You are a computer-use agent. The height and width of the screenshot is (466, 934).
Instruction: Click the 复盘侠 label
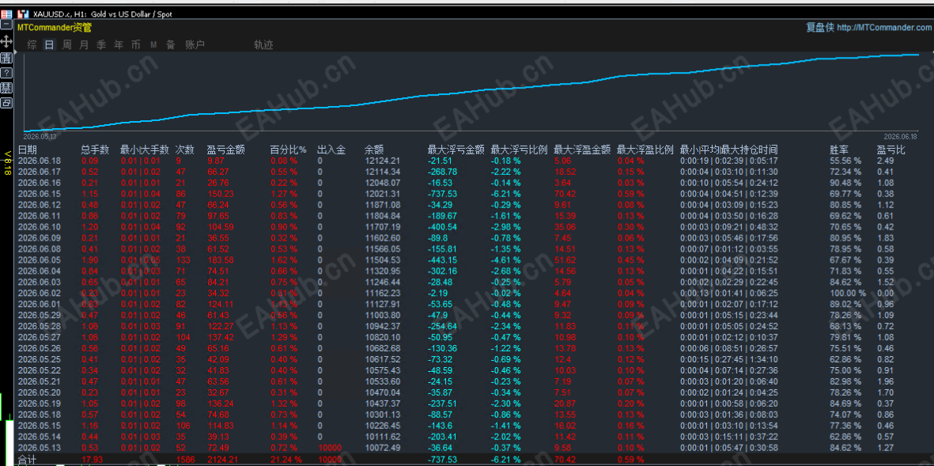820,28
